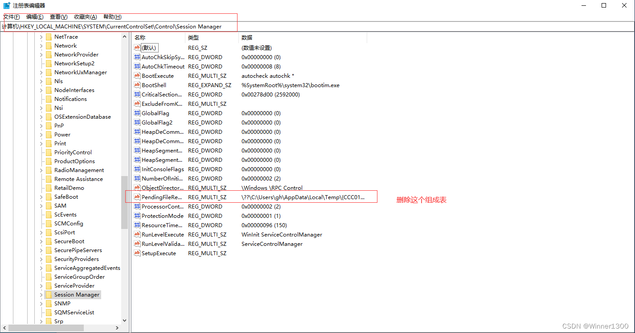Viewport: 635px width, 333px height.
Task: Click the RetailDemo folder icon
Action: point(49,188)
